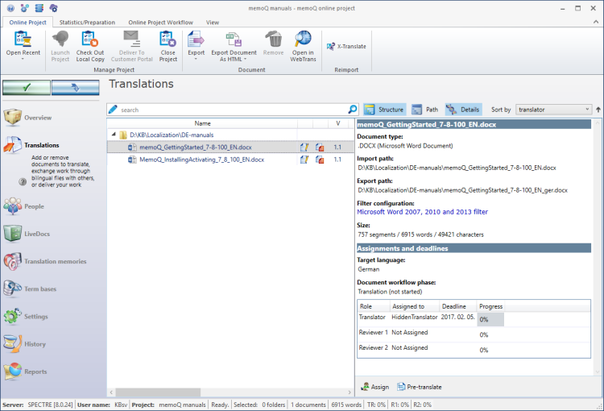Click the Assign button

pos(375,387)
